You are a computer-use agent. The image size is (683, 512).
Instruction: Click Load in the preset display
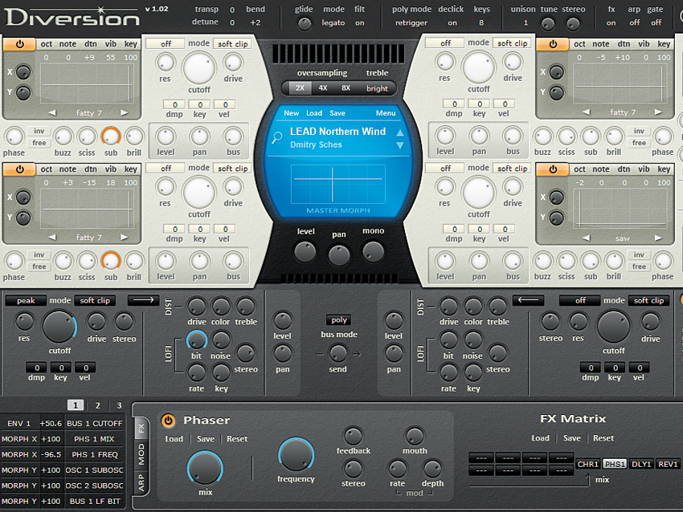click(314, 113)
